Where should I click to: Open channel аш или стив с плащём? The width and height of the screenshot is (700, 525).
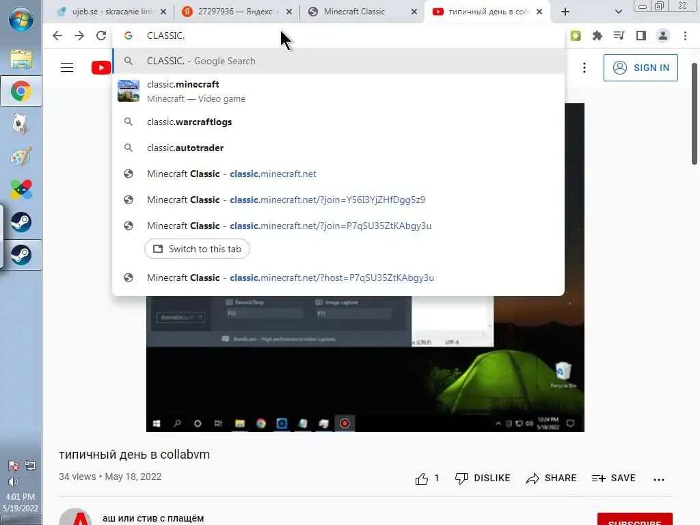153,519
